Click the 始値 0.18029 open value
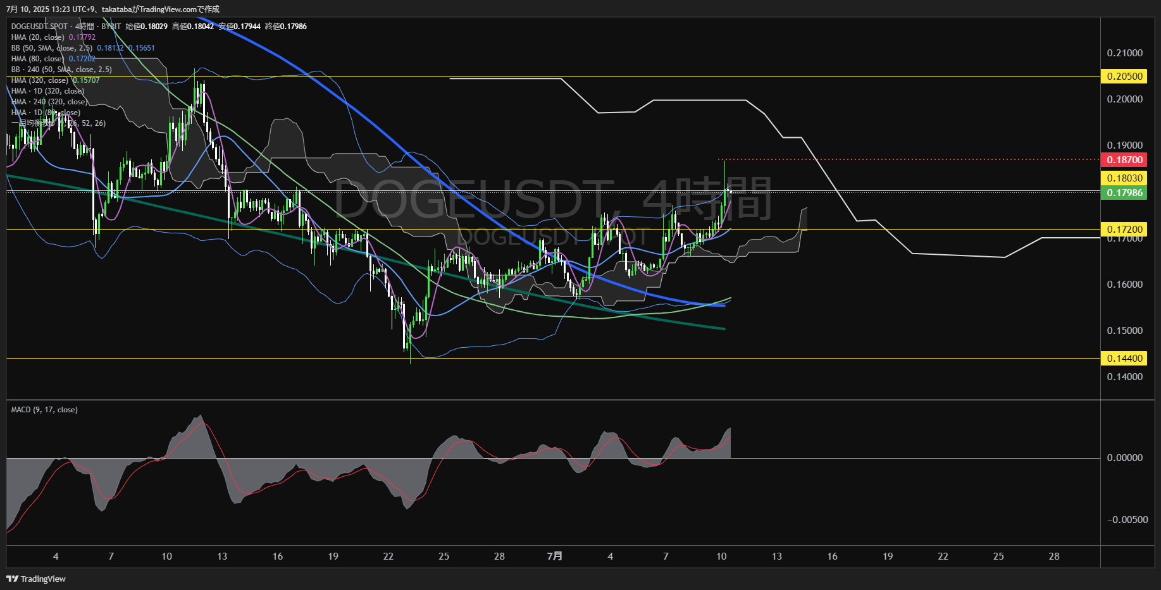 147,27
